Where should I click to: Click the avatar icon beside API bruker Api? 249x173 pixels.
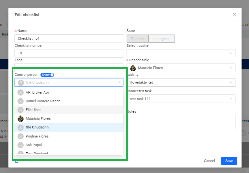[x=21, y=92]
